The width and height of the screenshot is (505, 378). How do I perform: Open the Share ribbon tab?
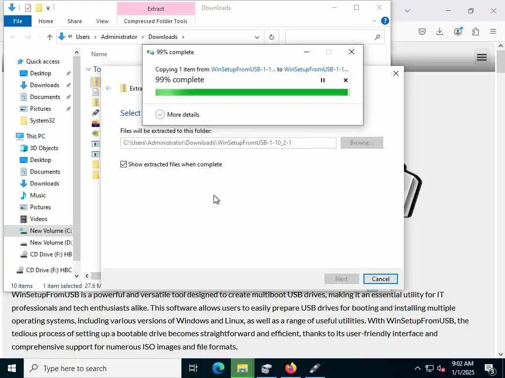point(74,21)
